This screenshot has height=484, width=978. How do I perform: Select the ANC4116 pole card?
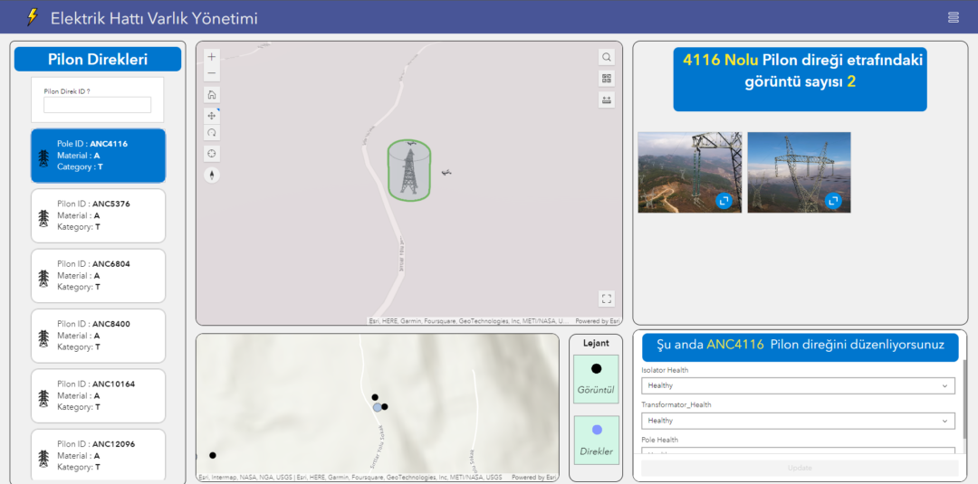[x=98, y=155]
